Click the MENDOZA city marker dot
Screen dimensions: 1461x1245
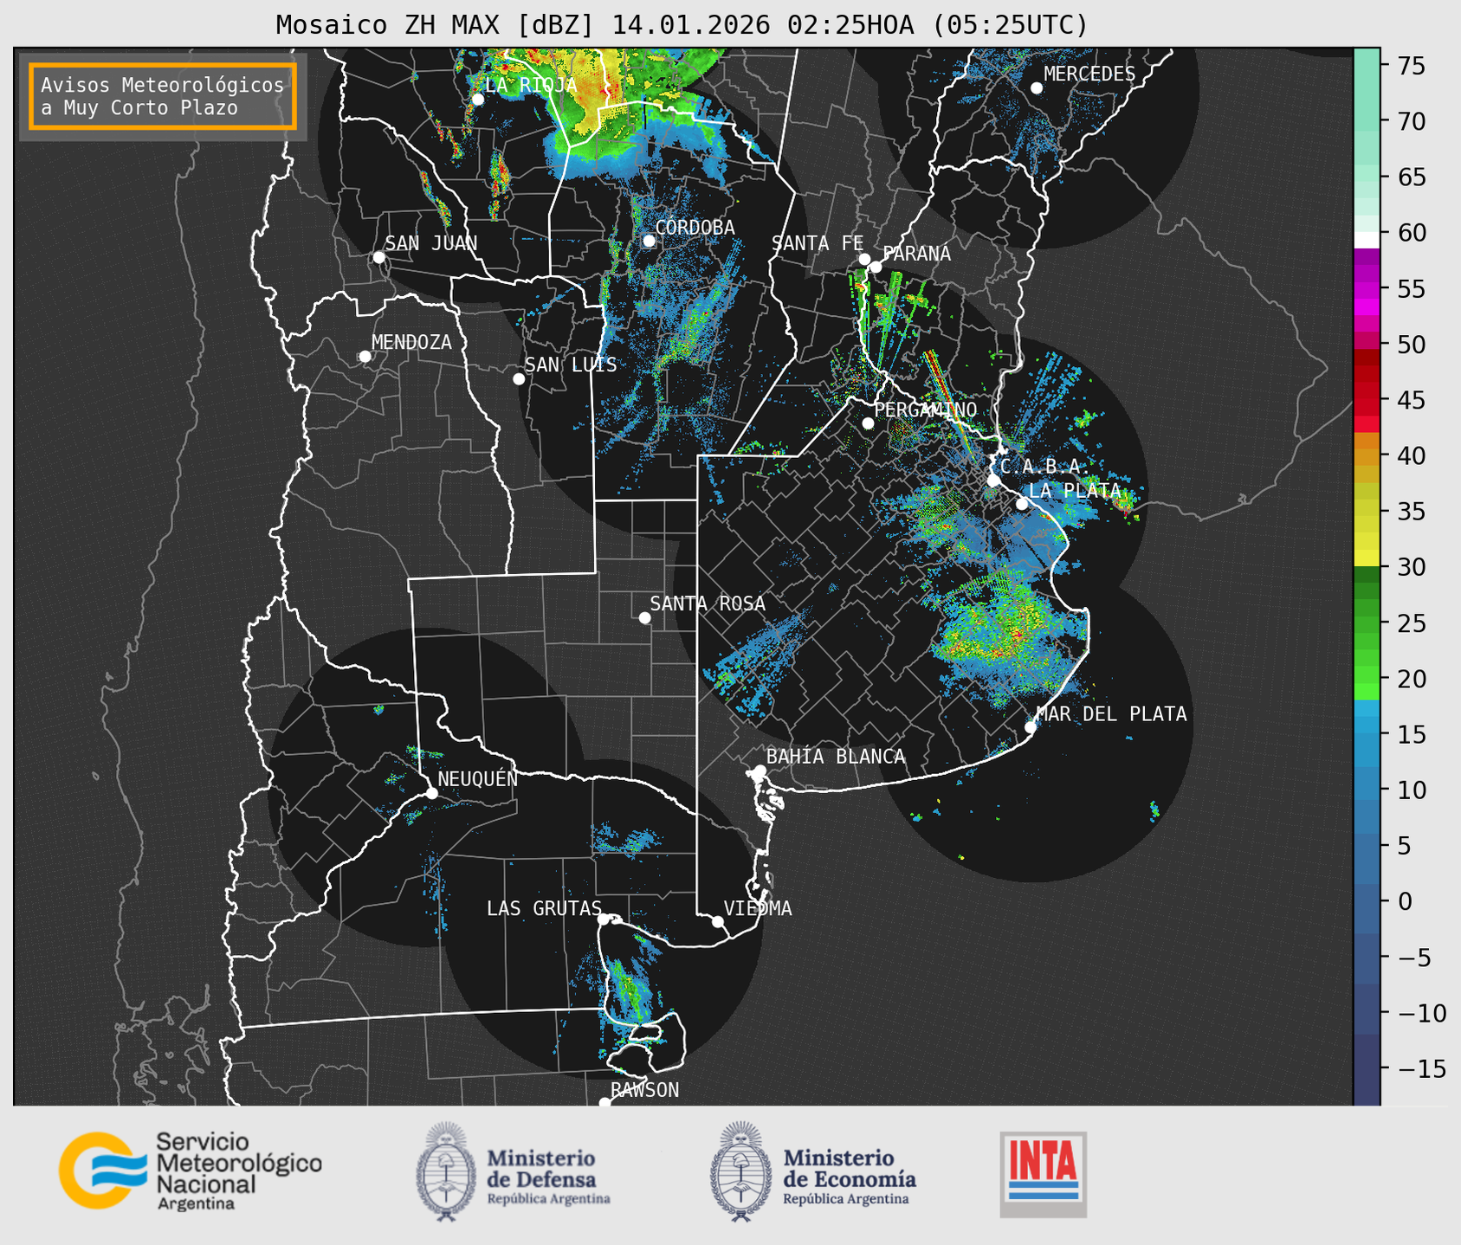365,357
